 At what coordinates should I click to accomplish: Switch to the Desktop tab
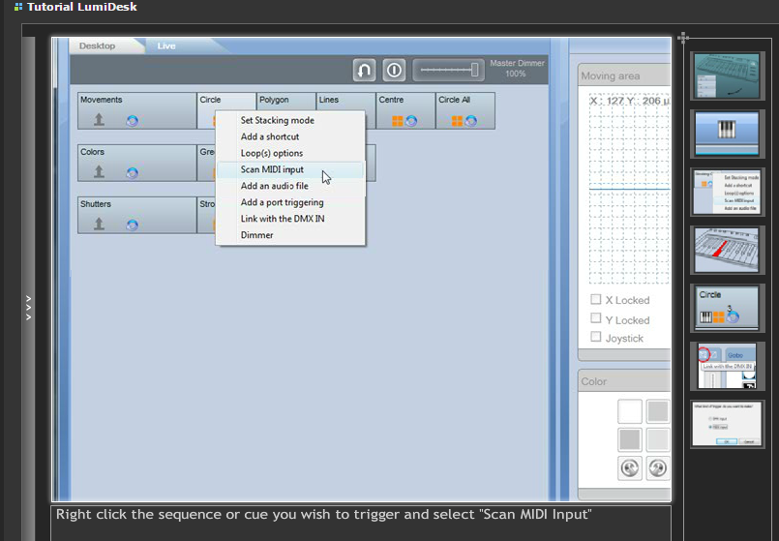coord(97,45)
